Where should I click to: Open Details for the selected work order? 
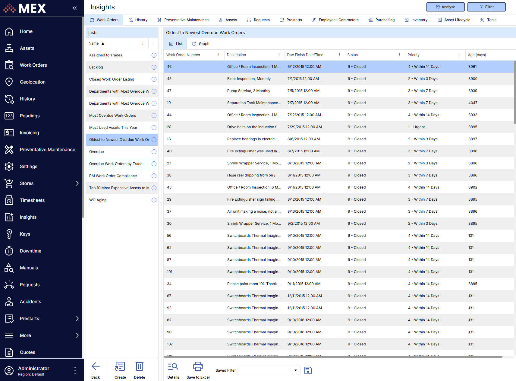173,367
